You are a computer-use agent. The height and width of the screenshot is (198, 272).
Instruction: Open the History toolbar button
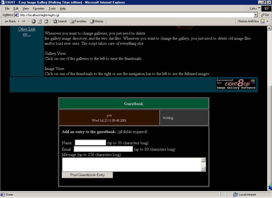pos(96,21)
